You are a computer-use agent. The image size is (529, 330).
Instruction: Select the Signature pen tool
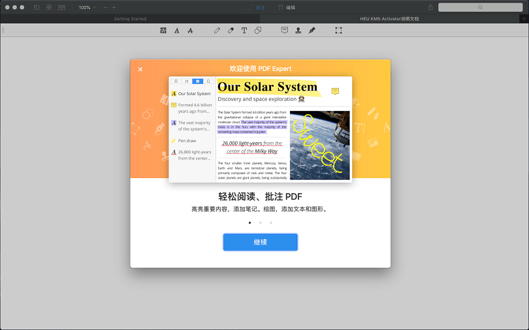tap(312, 31)
